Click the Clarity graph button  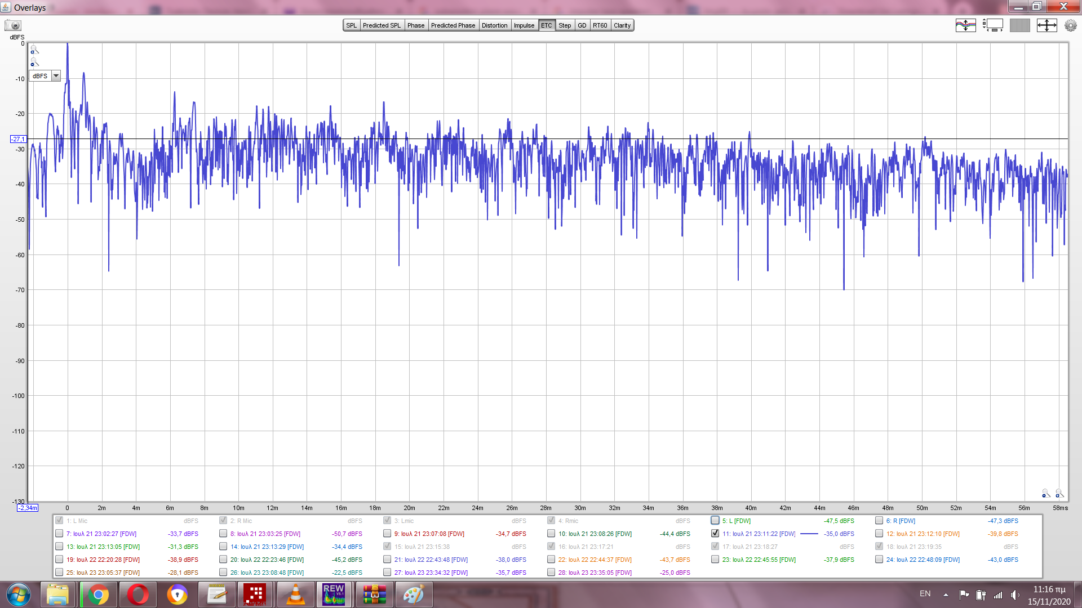coord(622,25)
